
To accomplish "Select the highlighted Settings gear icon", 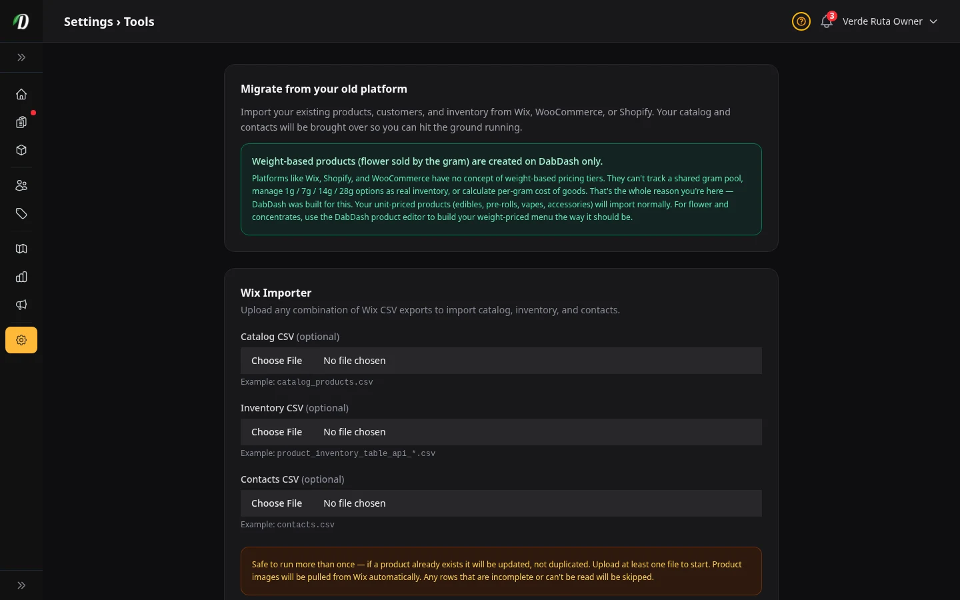I will tap(21, 340).
